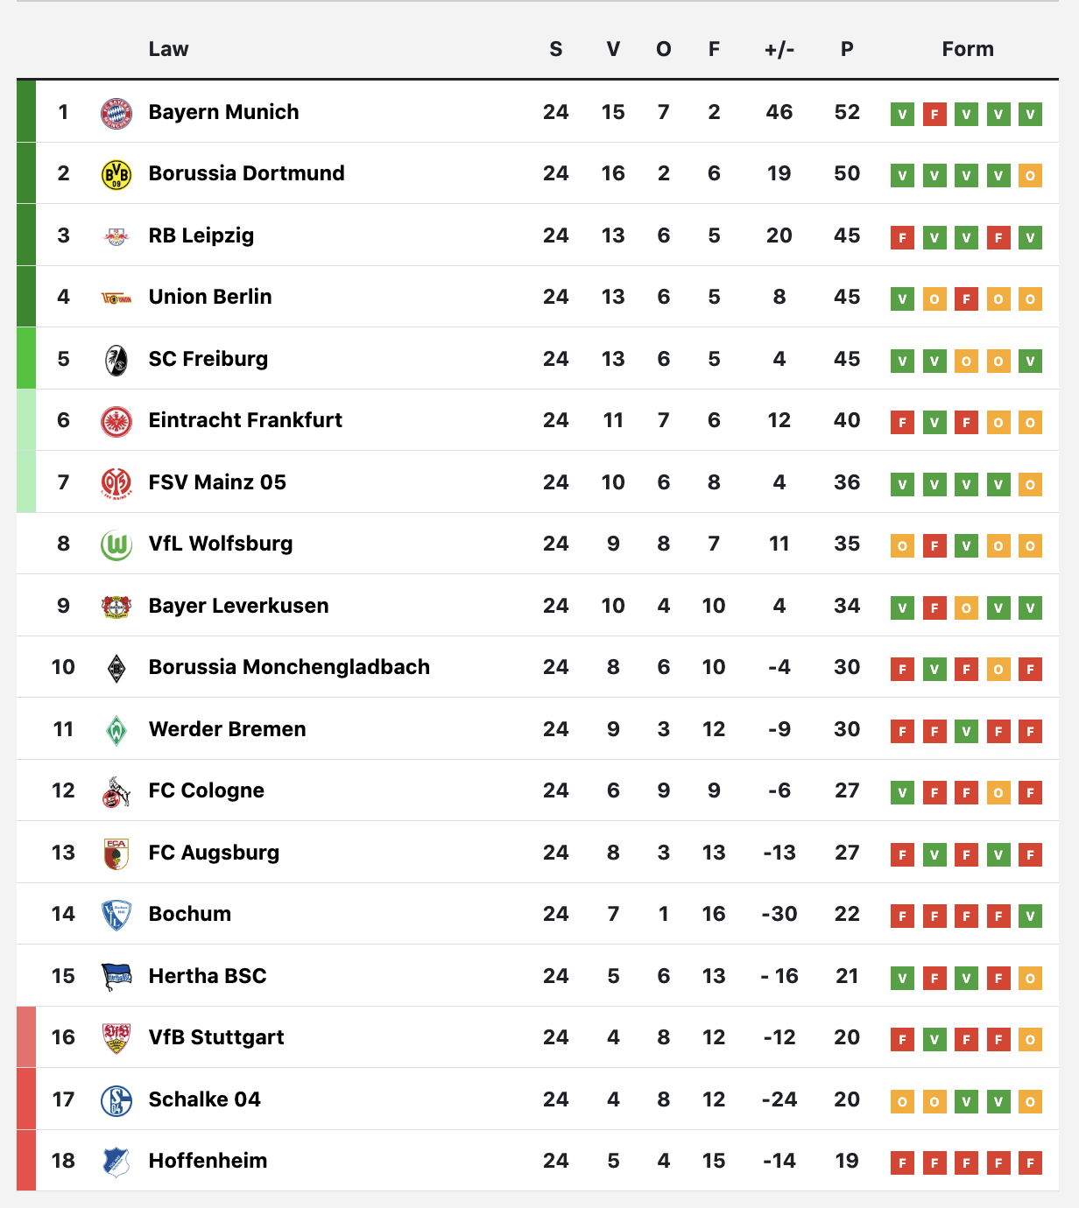Sort table by the P points column
1079x1208 pixels.
(x=847, y=49)
